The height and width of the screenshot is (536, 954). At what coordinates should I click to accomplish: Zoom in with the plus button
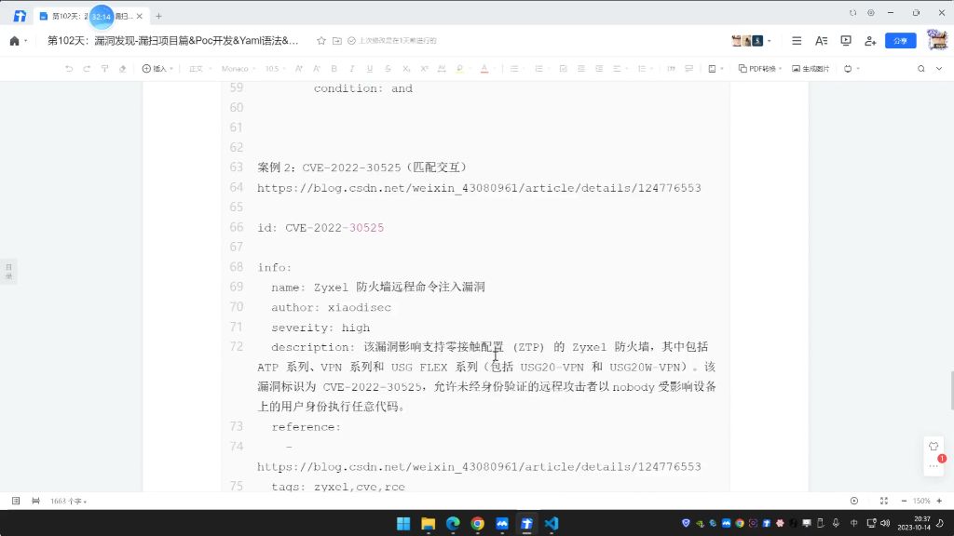[939, 501]
